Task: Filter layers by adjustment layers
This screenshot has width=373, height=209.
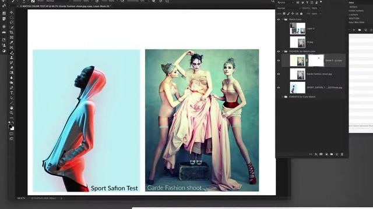Action: [x=302, y=2]
